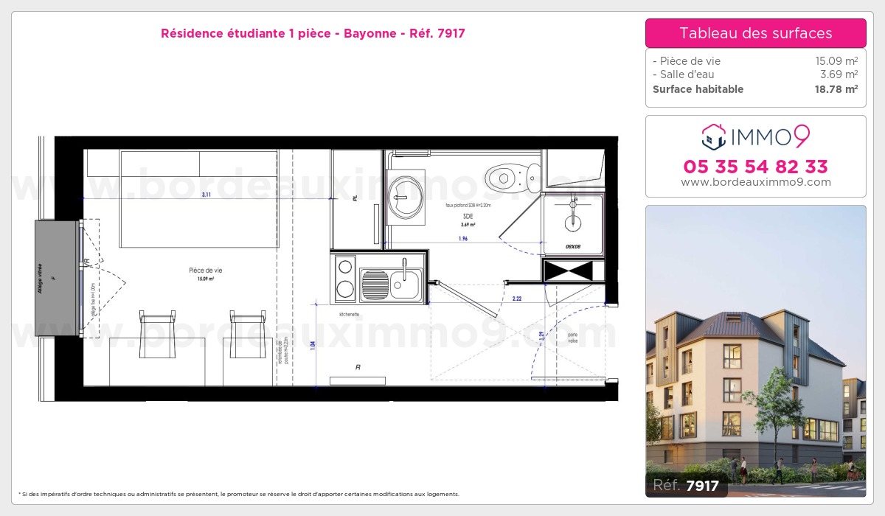
Task: Select the Salle d'eau 3.69 m² row
Action: click(755, 74)
